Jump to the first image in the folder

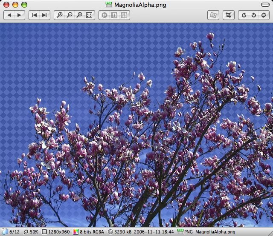(x=34, y=15)
